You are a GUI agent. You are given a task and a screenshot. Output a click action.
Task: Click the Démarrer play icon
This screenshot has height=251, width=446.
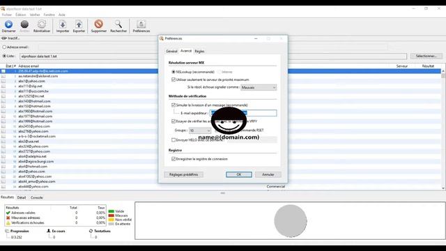pyautogui.click(x=8, y=24)
